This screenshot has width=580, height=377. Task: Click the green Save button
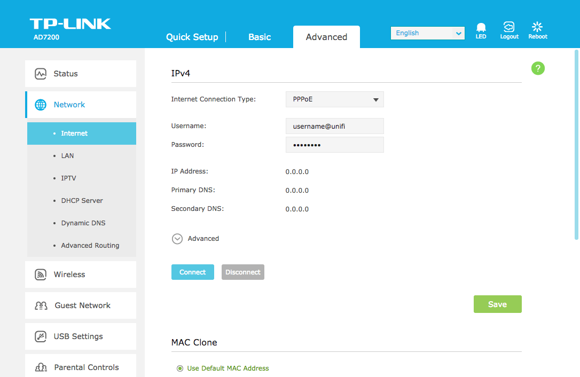pyautogui.click(x=497, y=304)
